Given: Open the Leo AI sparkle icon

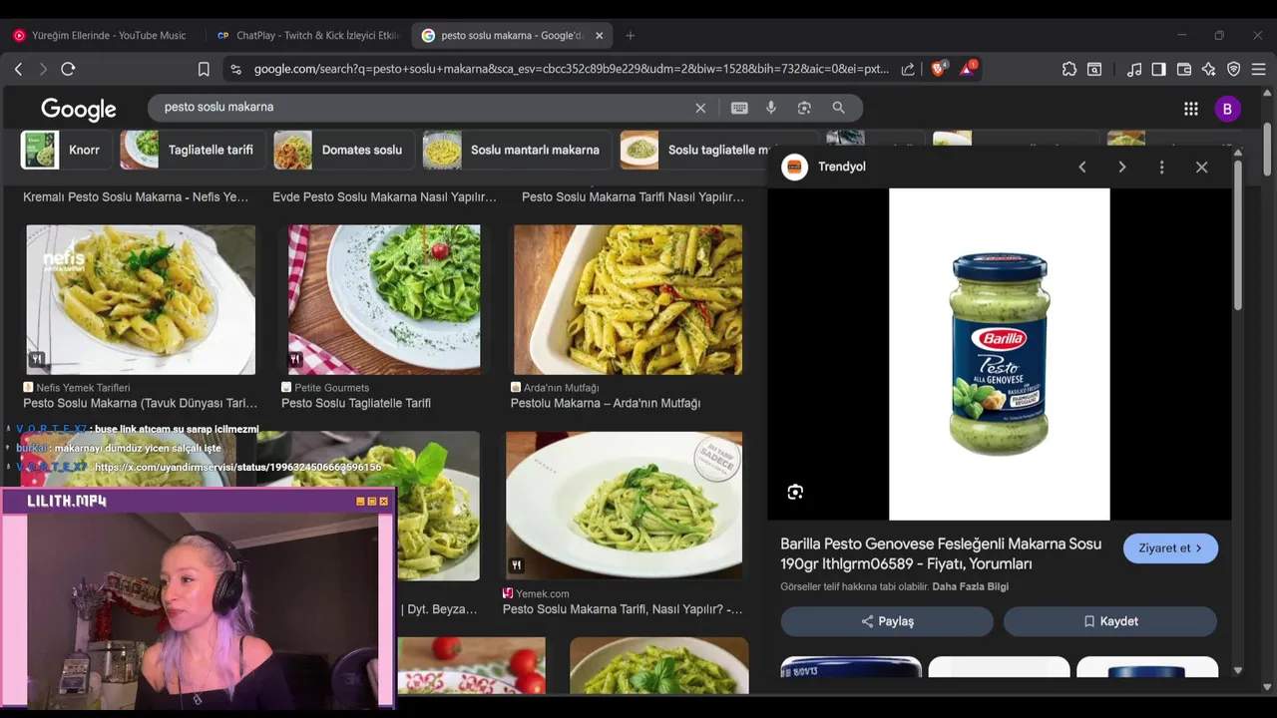Looking at the screenshot, I should [1209, 69].
